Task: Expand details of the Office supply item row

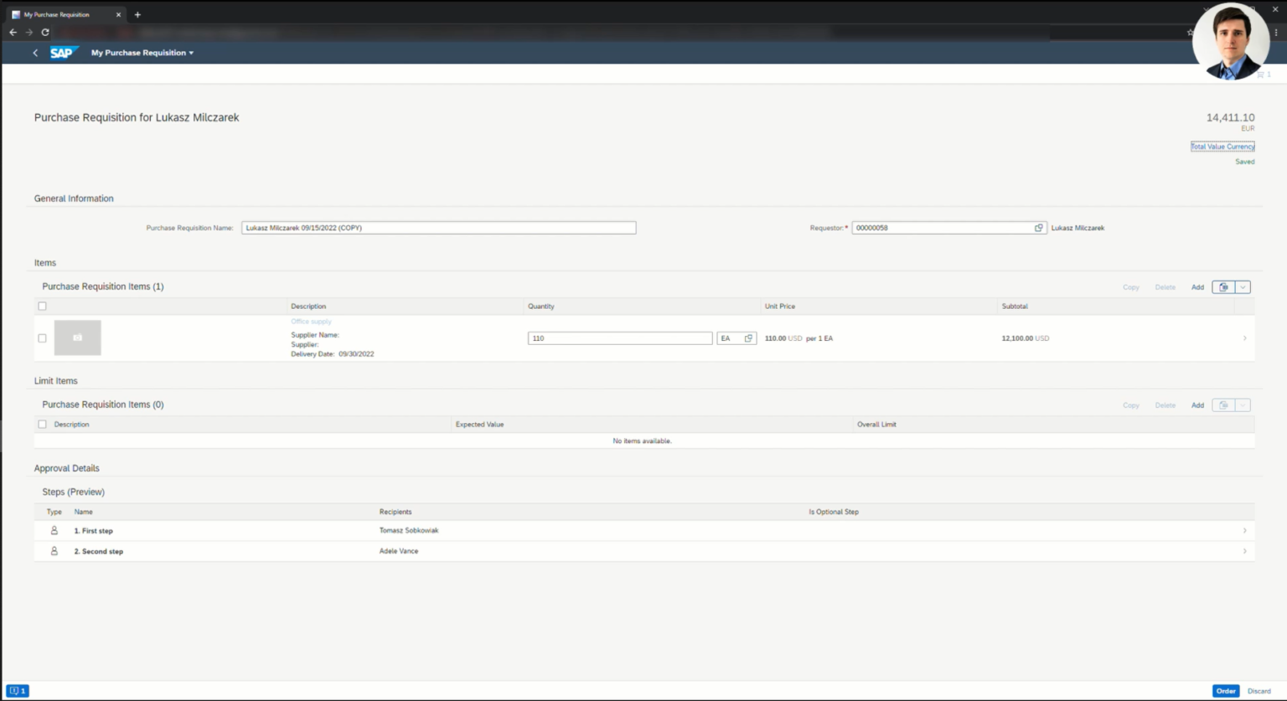Action: (1245, 338)
